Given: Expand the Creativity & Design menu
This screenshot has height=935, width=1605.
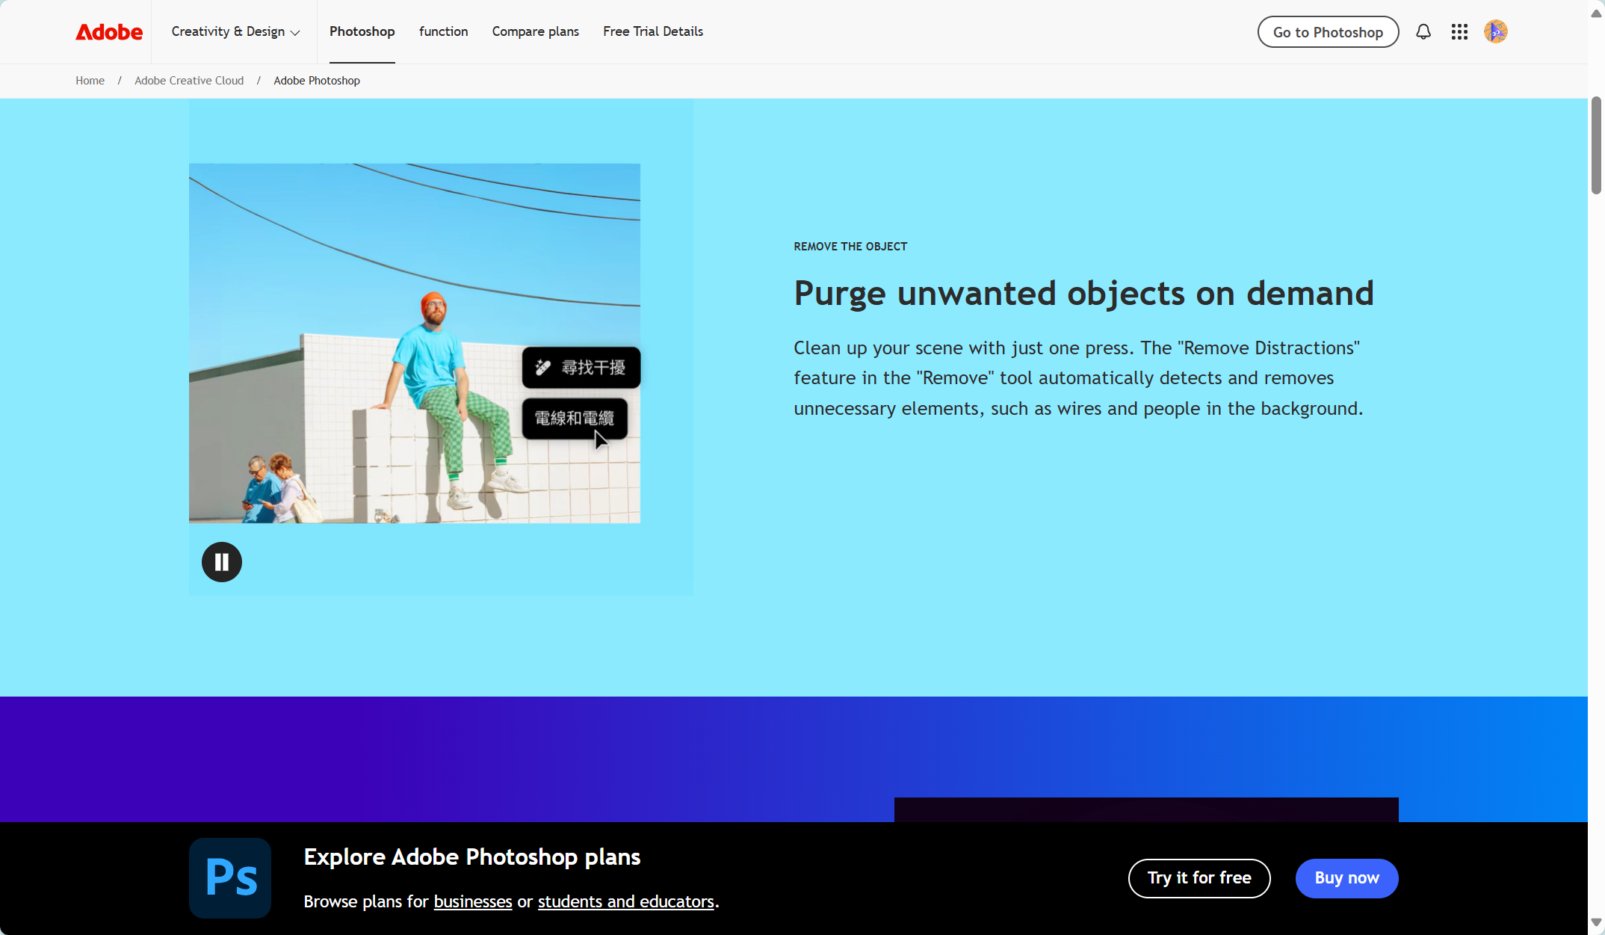Looking at the screenshot, I should [235, 31].
